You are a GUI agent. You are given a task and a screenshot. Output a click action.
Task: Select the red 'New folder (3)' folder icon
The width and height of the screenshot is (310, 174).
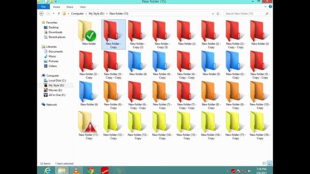260,31
